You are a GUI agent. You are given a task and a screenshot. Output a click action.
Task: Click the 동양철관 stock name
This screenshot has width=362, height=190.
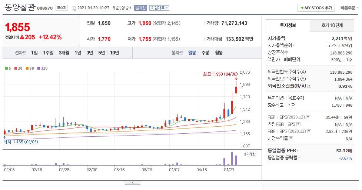coord(20,7)
